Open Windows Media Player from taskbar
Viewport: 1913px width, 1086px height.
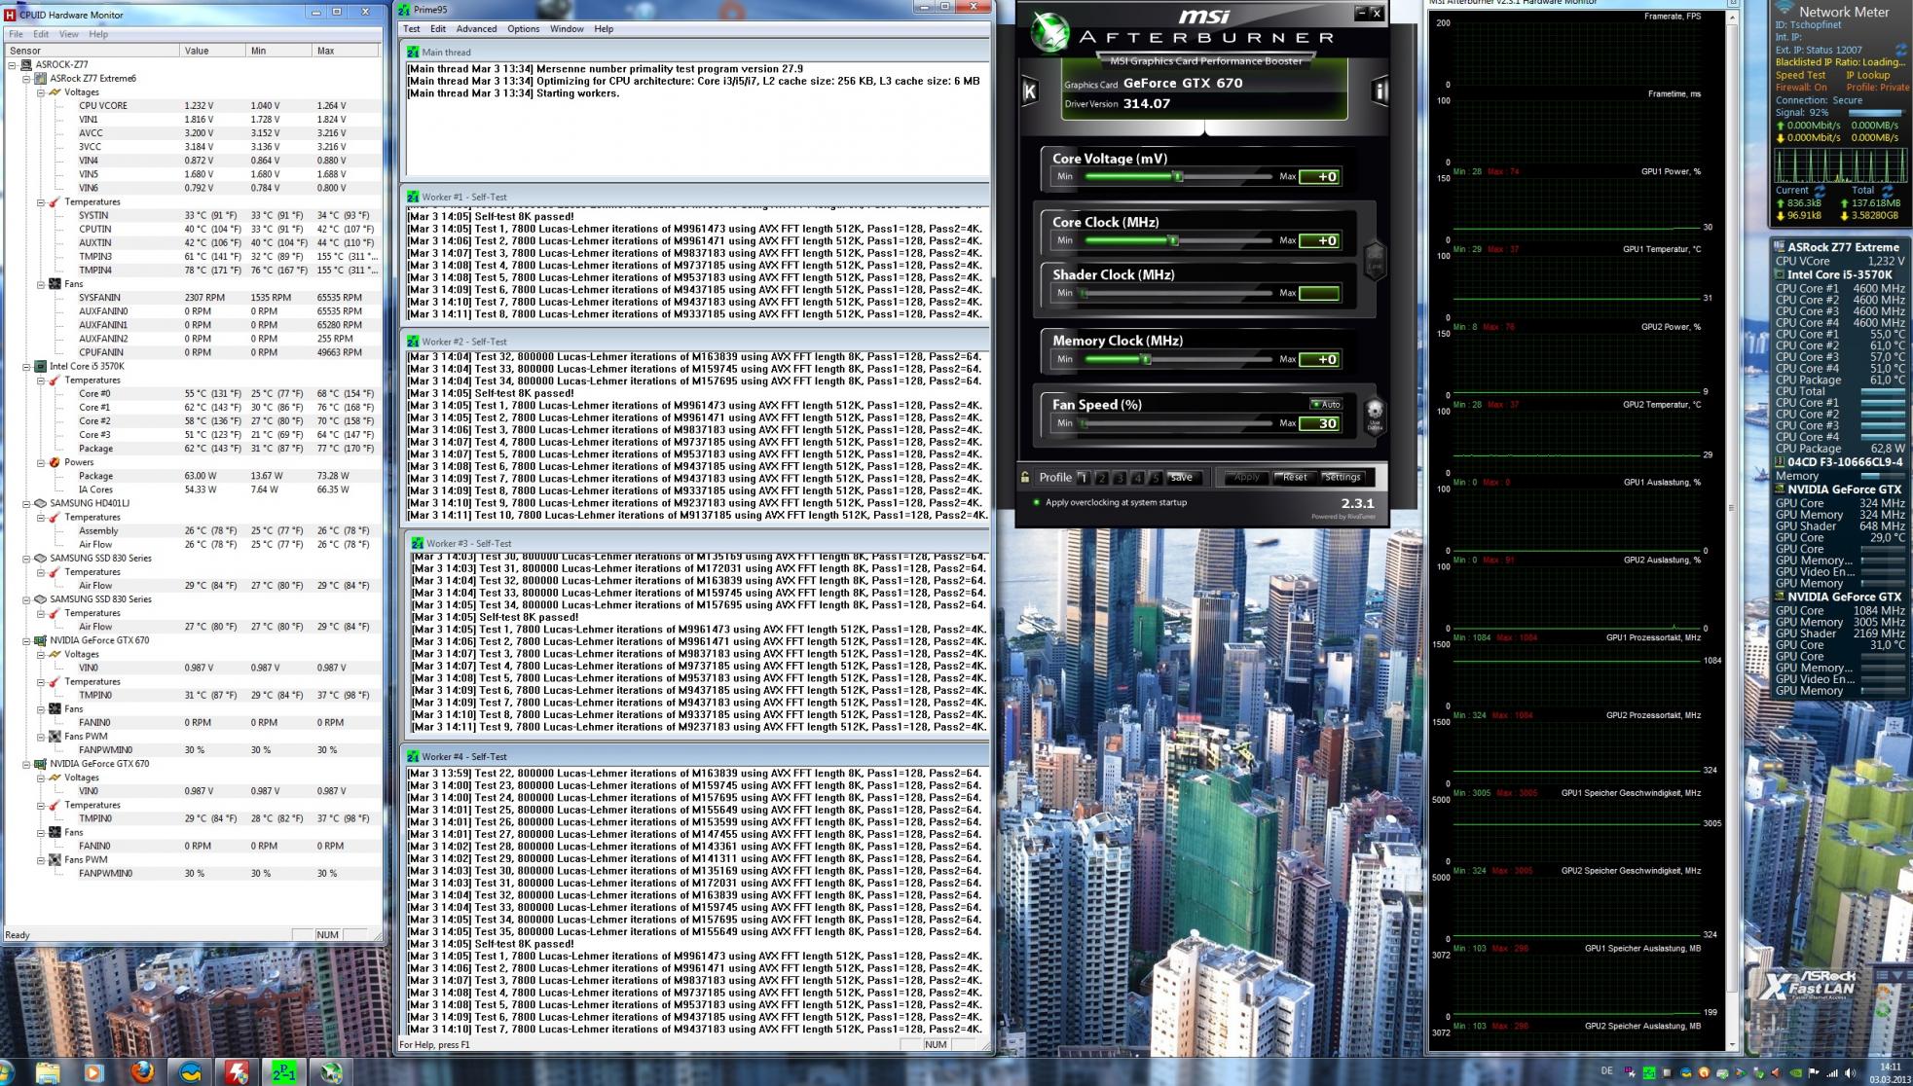(x=94, y=1072)
